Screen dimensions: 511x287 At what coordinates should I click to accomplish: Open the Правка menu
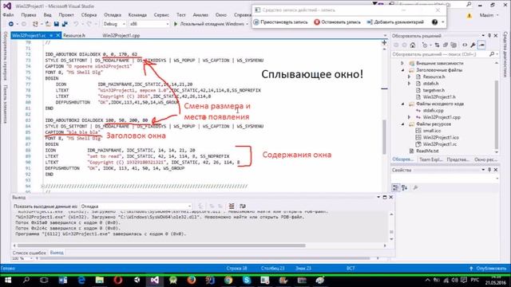pos(29,15)
